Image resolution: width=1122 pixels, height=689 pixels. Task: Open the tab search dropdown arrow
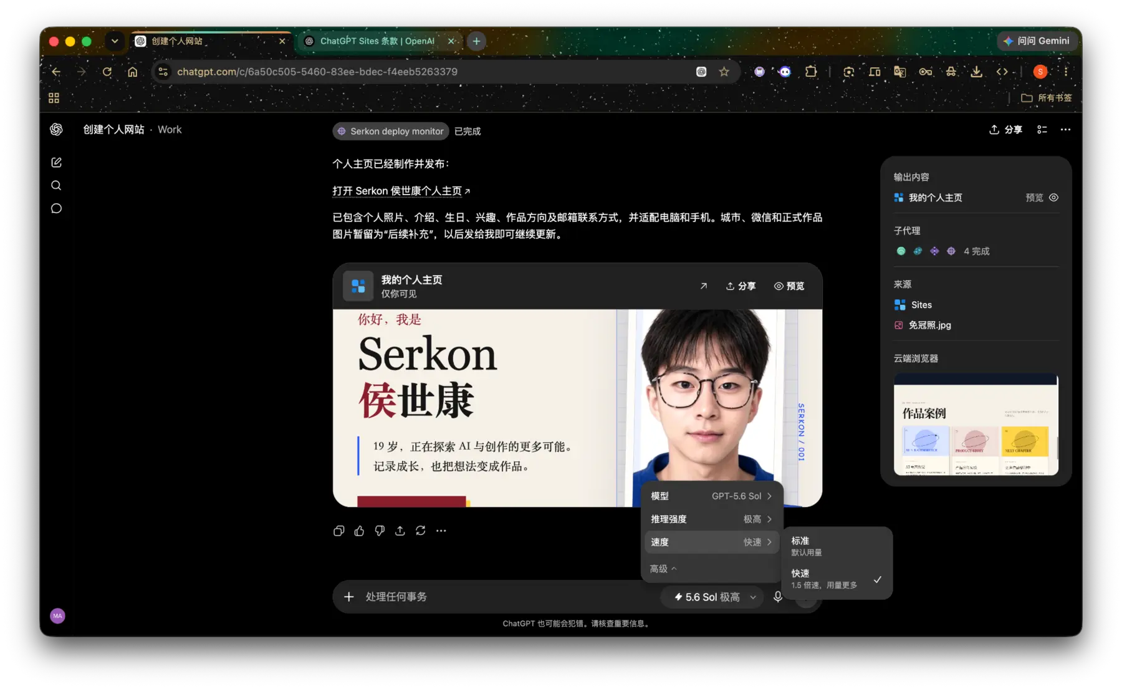coord(115,41)
